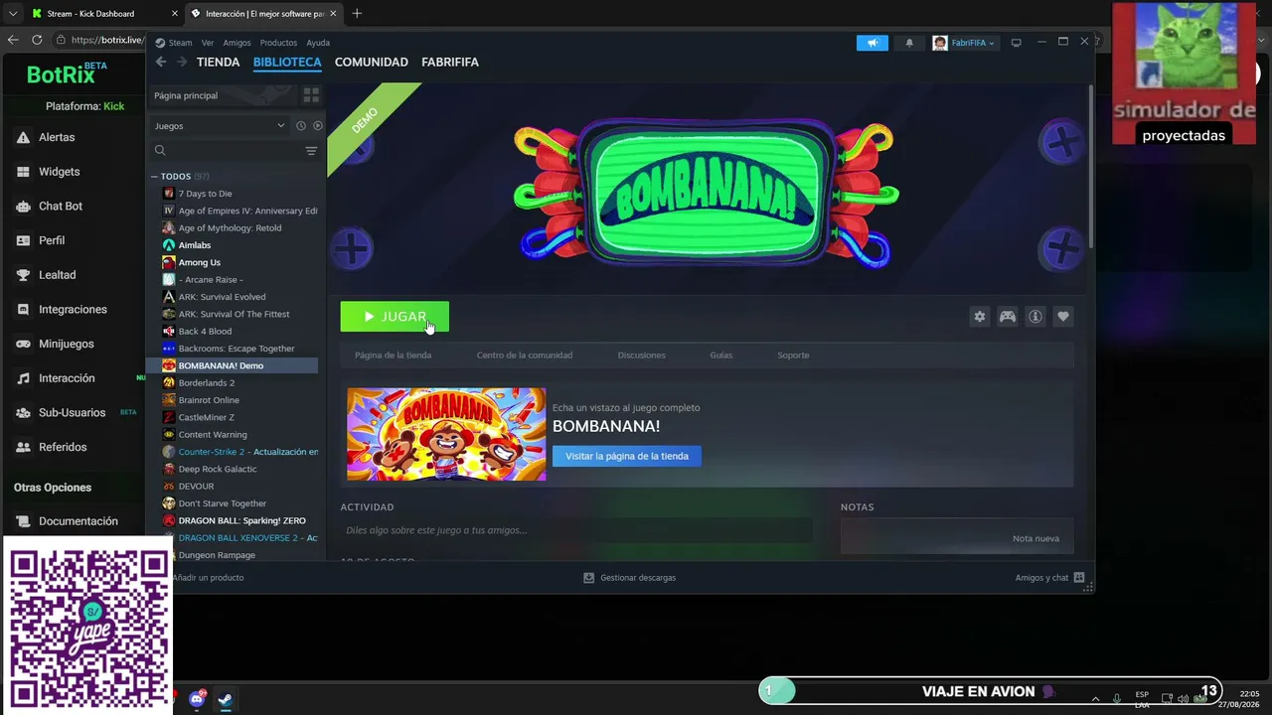This screenshot has height=715, width=1272.
Task: Add BOMBANANA to favorites with heart
Action: (1063, 317)
